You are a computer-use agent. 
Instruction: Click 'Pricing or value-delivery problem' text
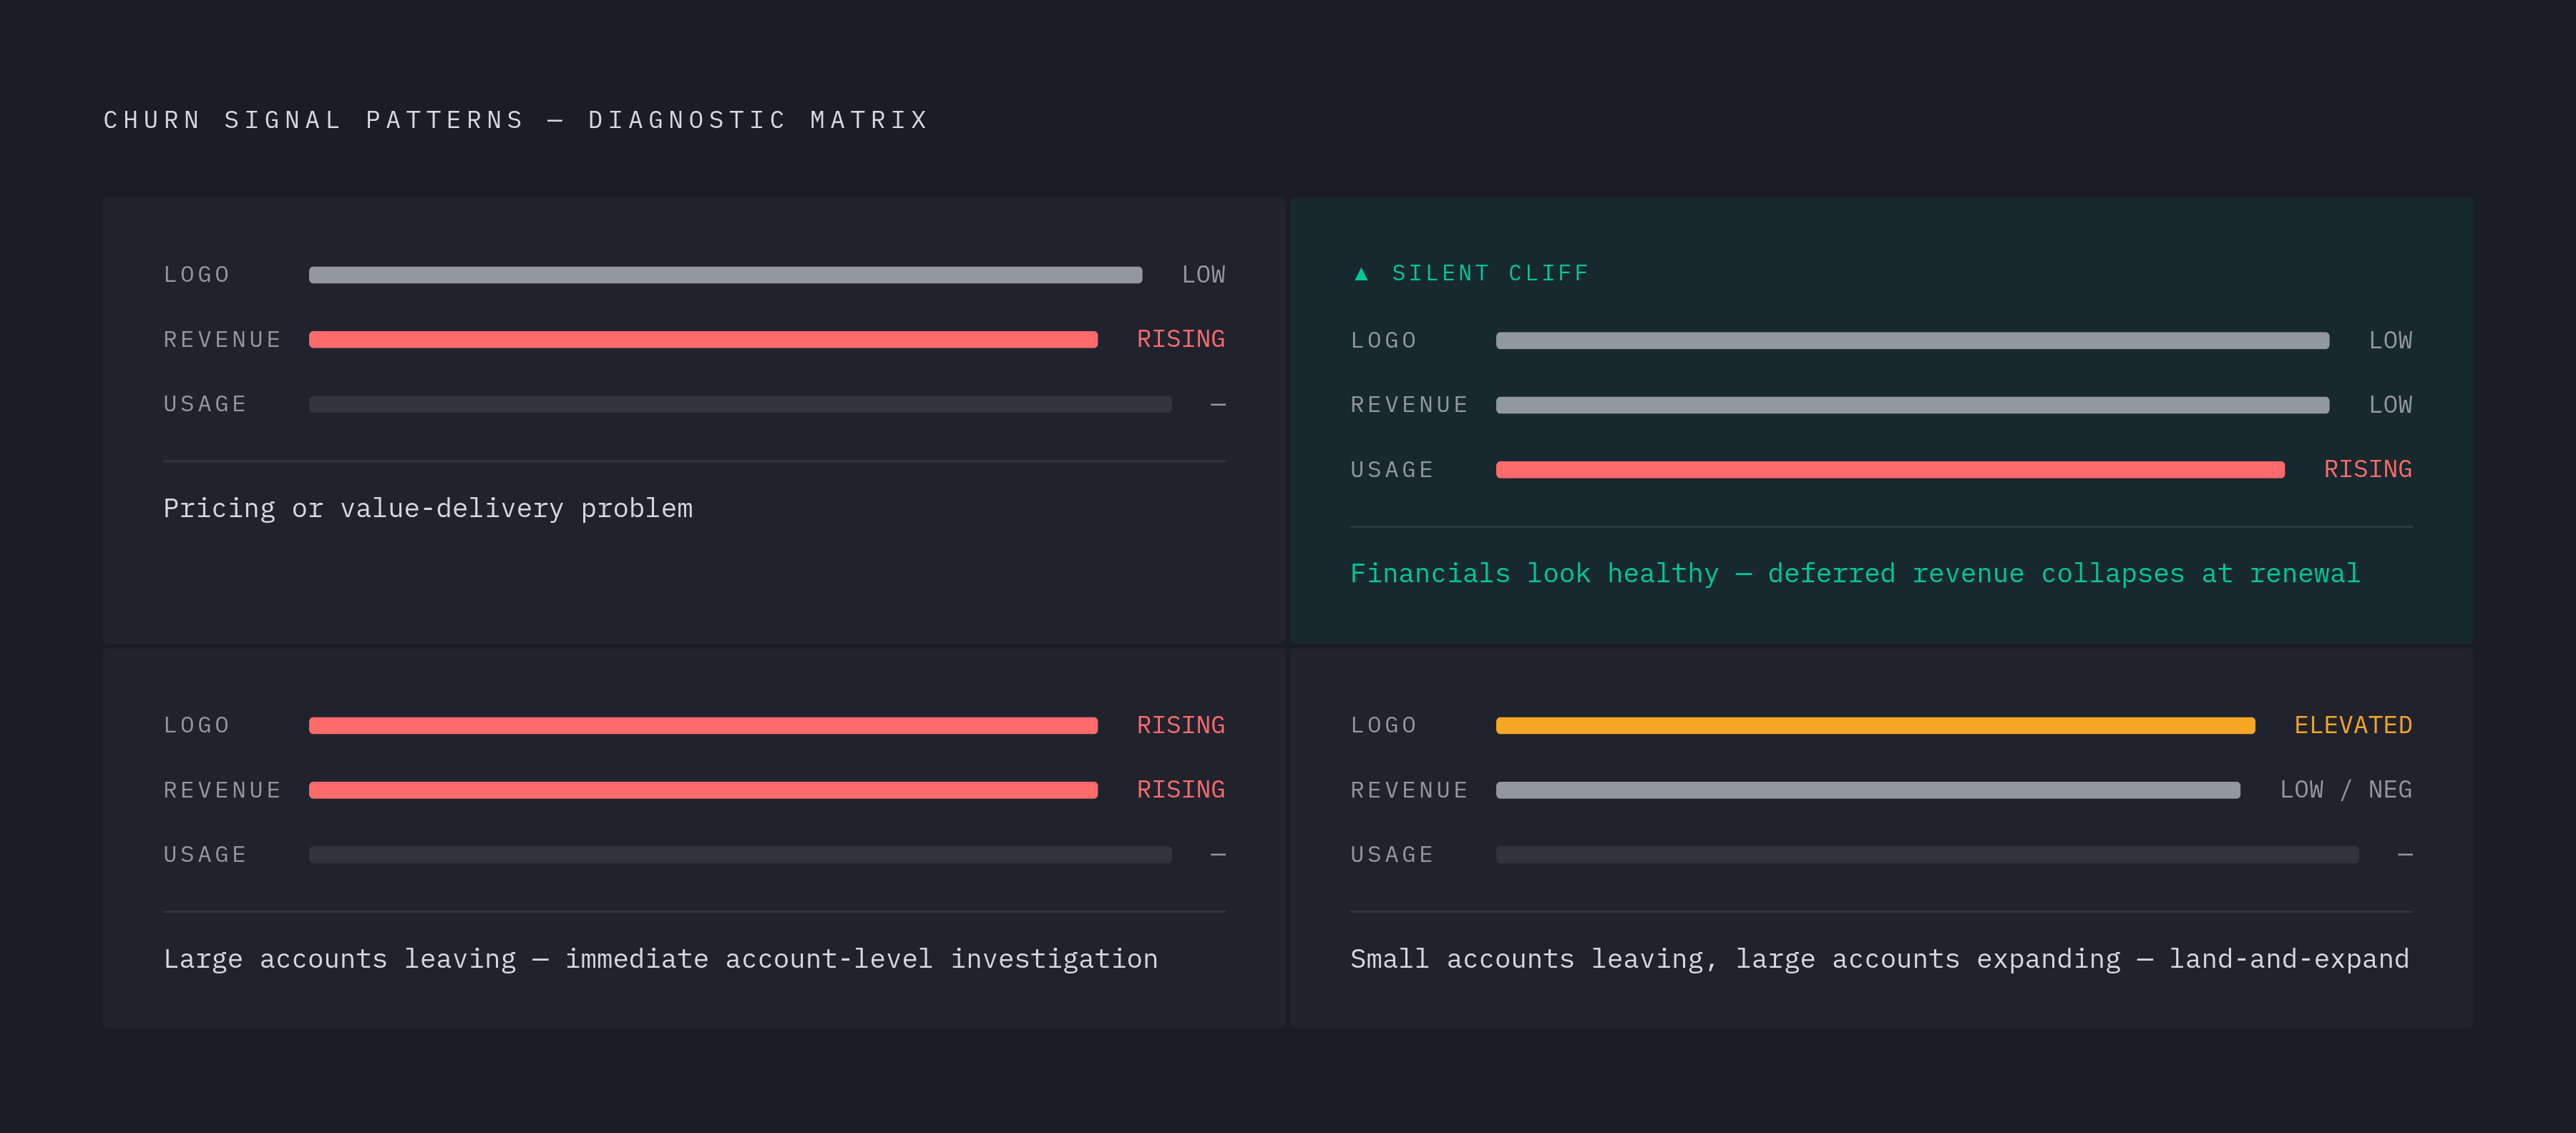(x=428, y=509)
